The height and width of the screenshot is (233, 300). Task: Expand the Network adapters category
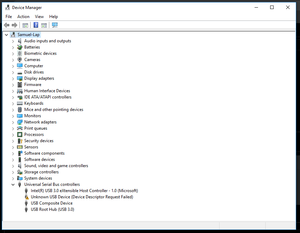[x=13, y=122]
